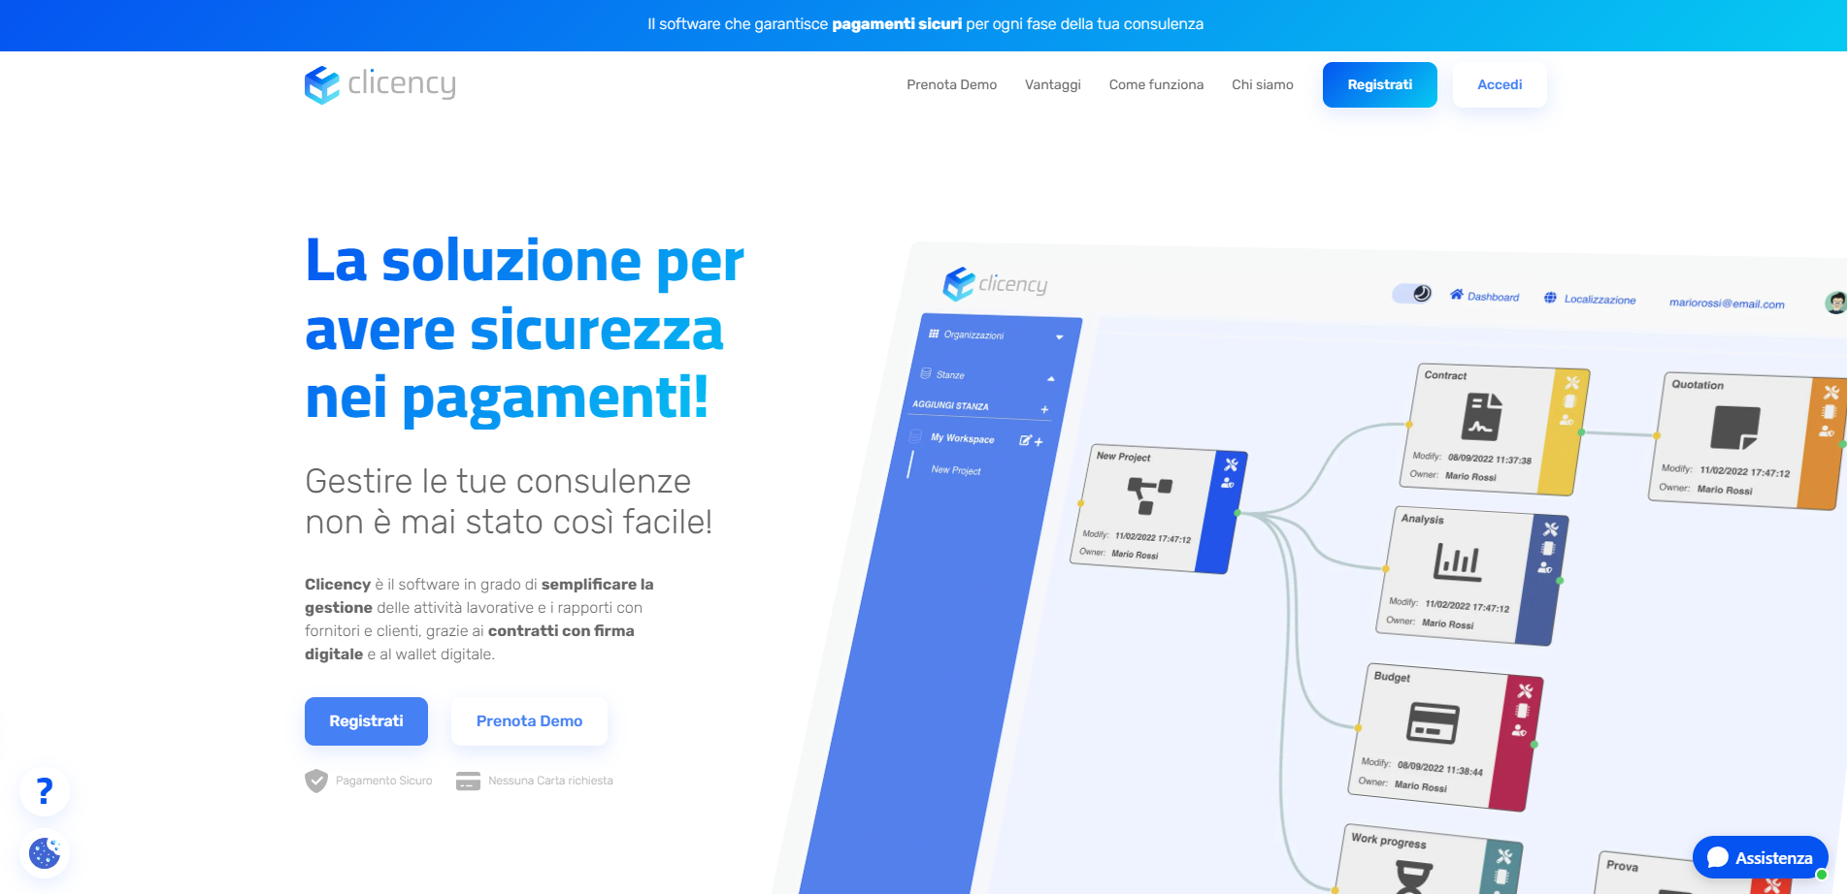Toggle dark mode switch in dashboard preview
The height and width of the screenshot is (894, 1847).
click(1412, 293)
